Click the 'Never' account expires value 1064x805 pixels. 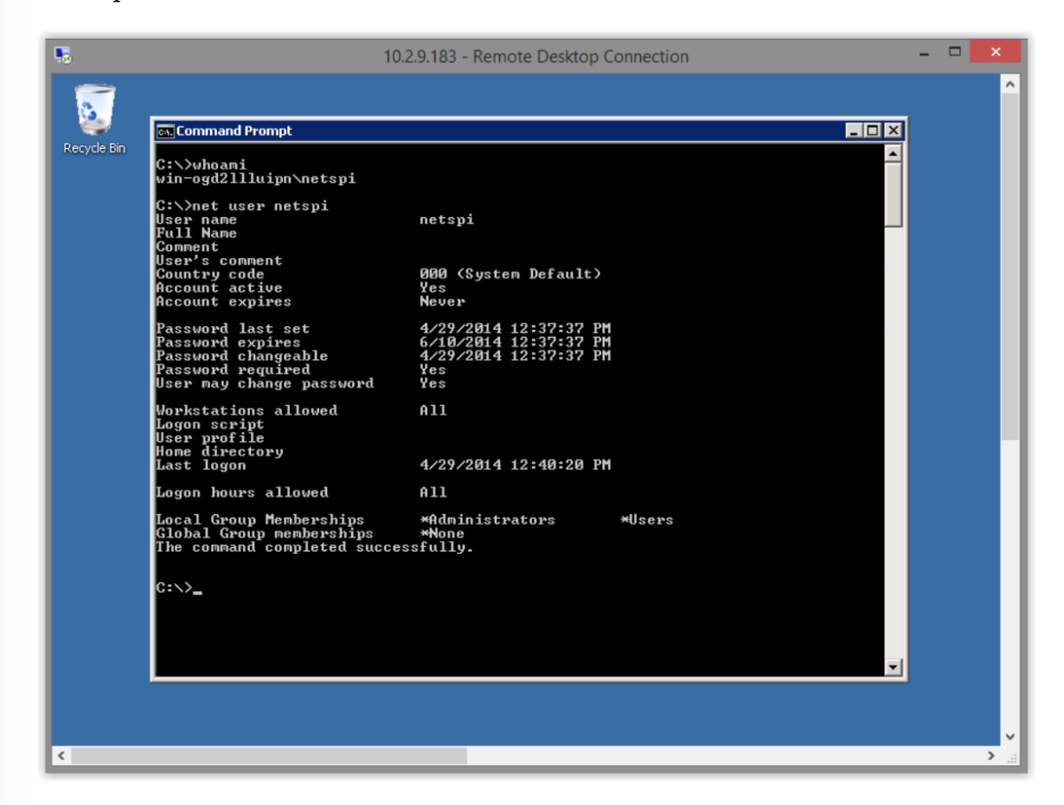point(442,301)
